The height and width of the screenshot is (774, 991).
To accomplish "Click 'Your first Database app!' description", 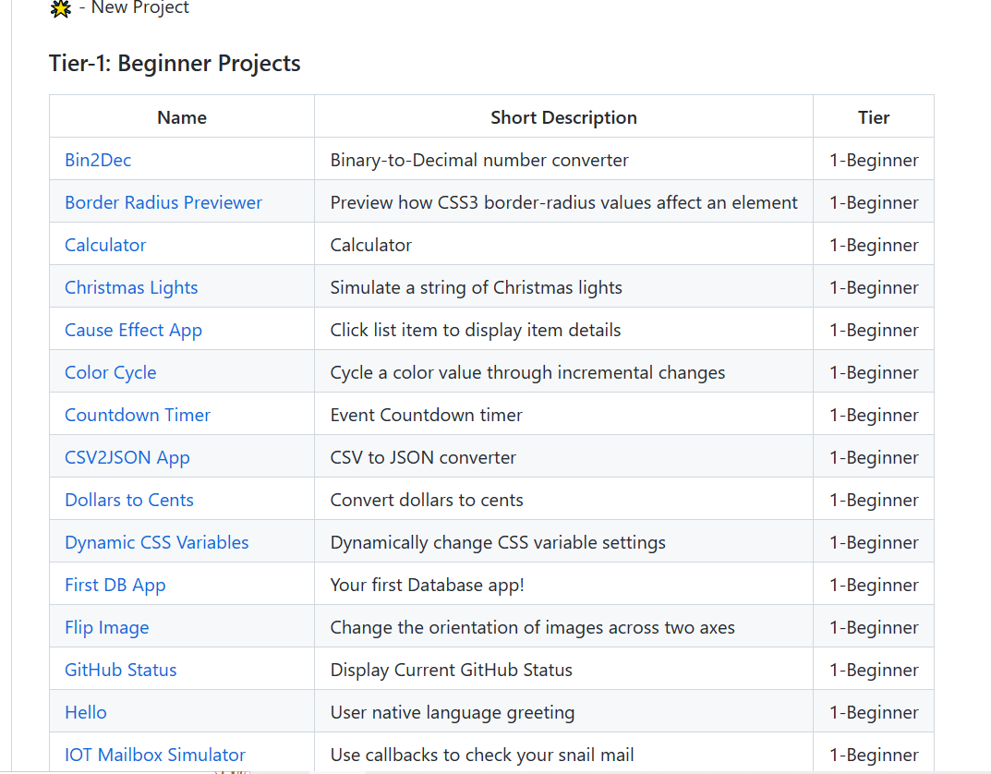I will (x=428, y=585).
